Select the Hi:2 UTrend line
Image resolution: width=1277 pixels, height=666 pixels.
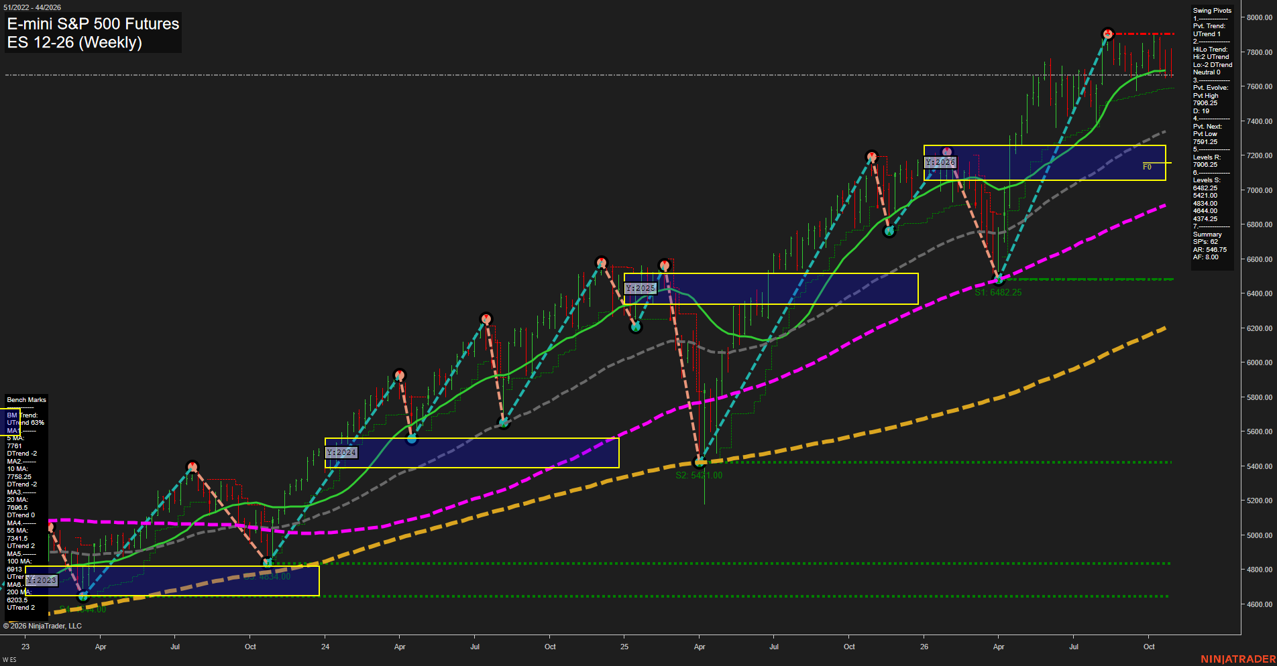[x=1211, y=57]
